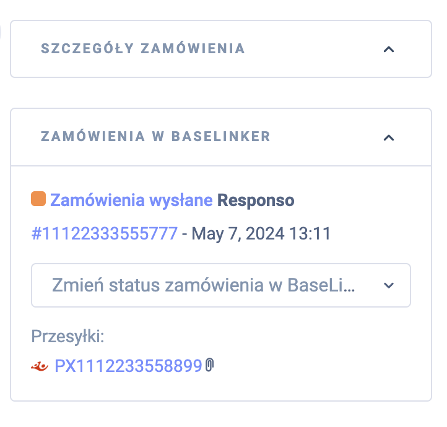Image resolution: width=447 pixels, height=427 pixels.
Task: Click the partial round button at left edge
Action: [2, 31]
